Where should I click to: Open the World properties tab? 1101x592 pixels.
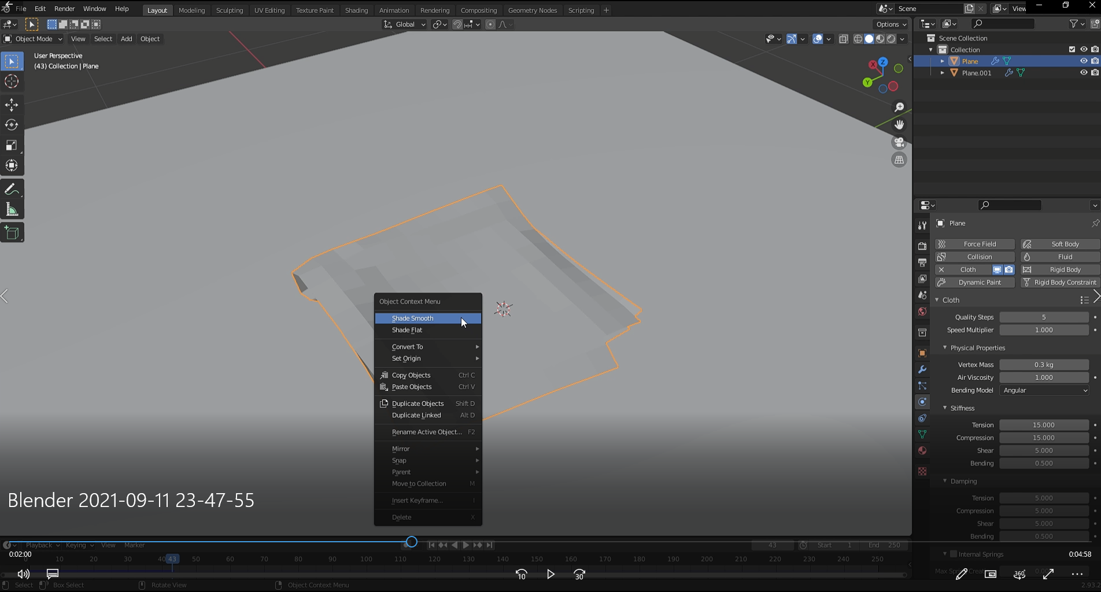[922, 312]
